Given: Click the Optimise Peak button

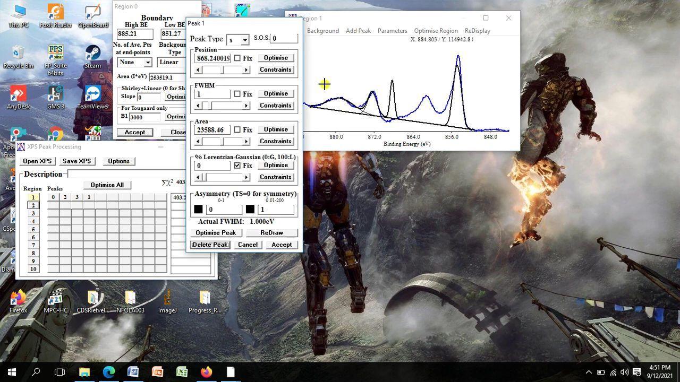Looking at the screenshot, I should [216, 232].
